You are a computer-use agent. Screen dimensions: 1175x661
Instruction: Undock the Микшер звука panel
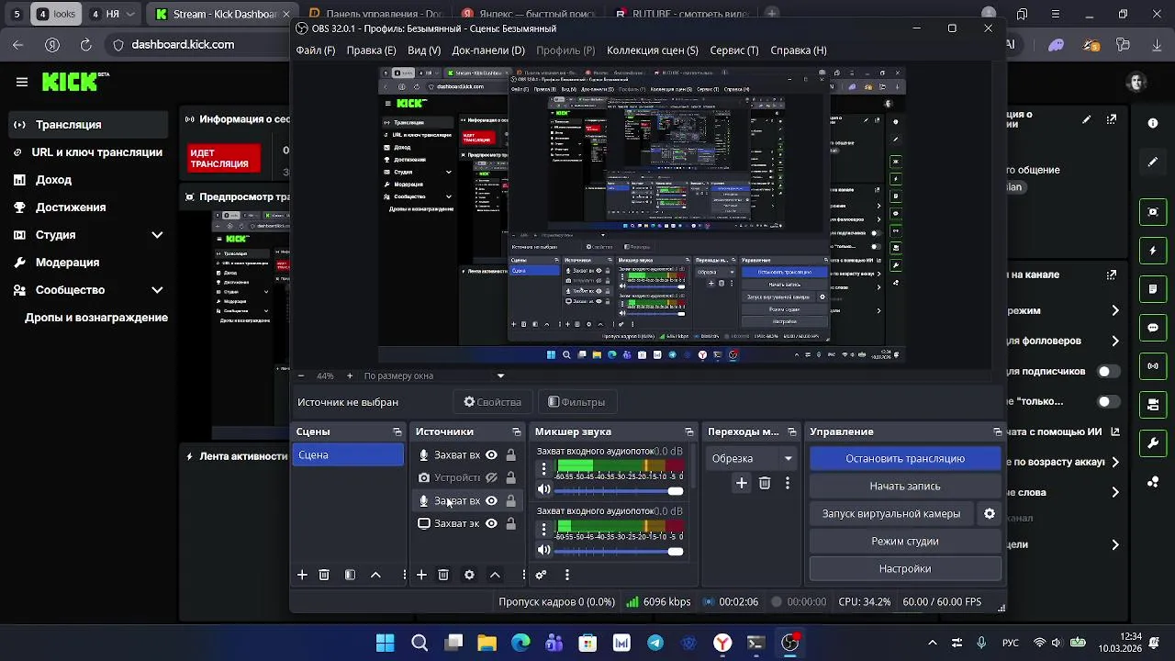pos(689,431)
